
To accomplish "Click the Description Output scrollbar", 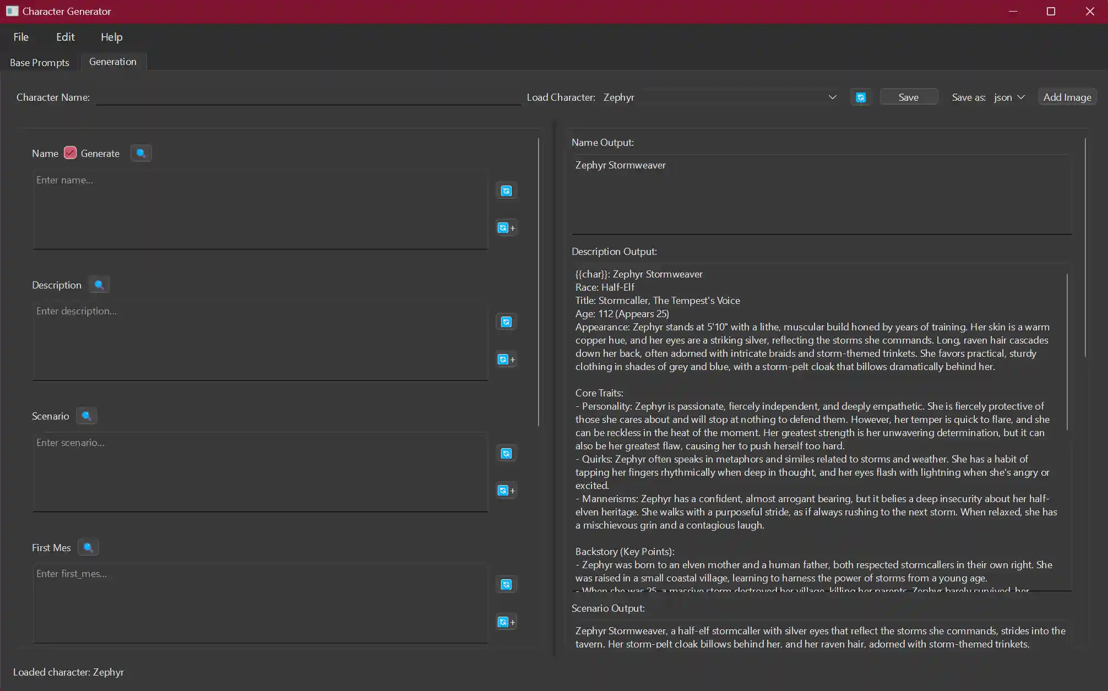I will 1067,352.
